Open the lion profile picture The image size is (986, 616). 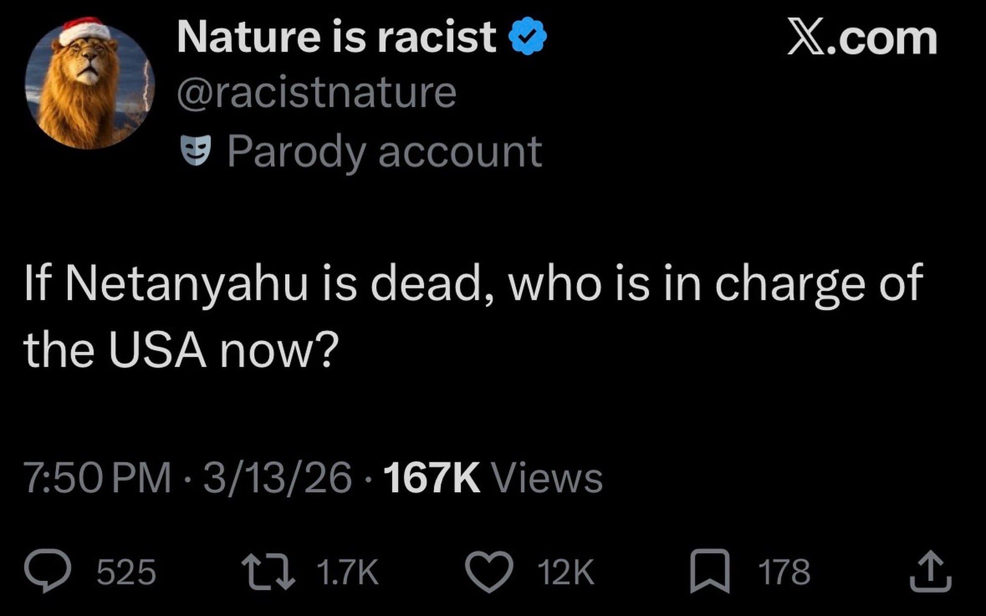click(90, 85)
